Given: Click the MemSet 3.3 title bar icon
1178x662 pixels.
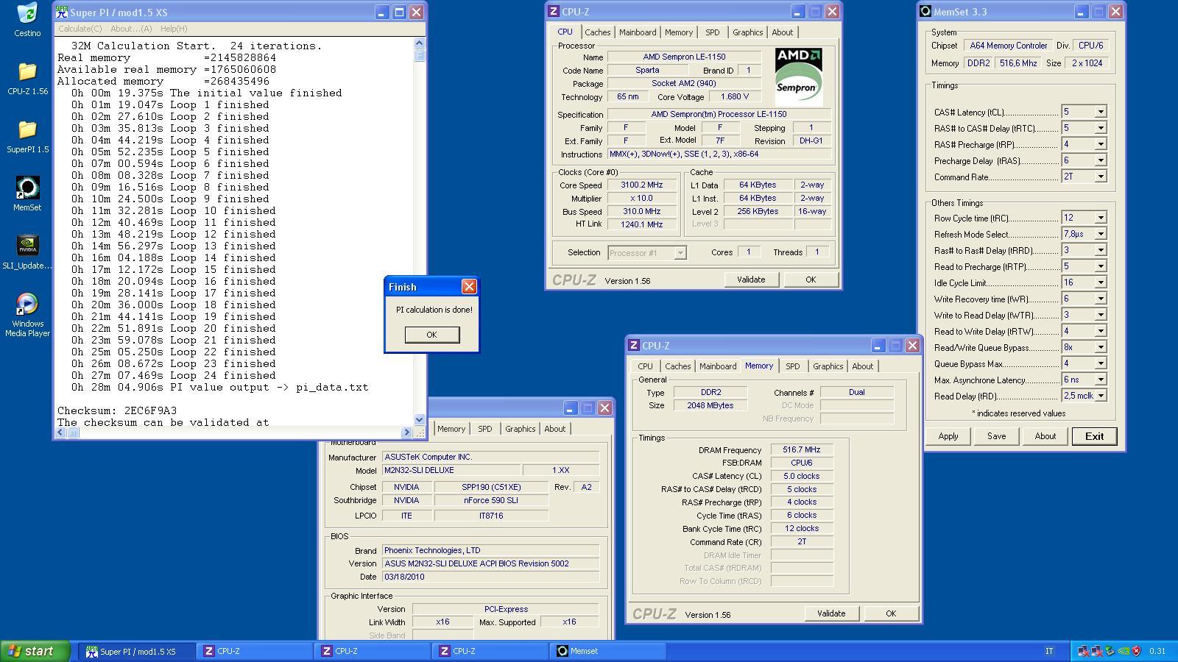Looking at the screenshot, I should click(x=925, y=12).
